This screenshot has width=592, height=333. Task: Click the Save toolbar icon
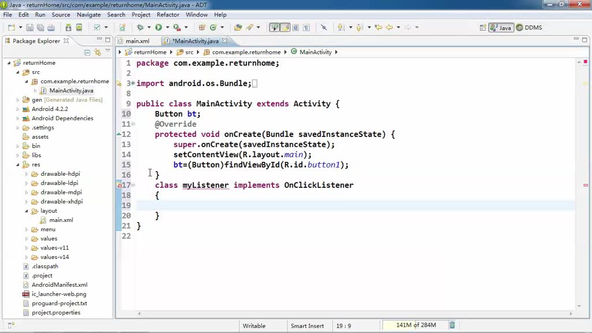point(30,28)
